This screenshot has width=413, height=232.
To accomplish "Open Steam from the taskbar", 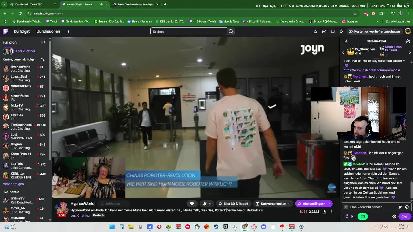I will click(x=216, y=227).
